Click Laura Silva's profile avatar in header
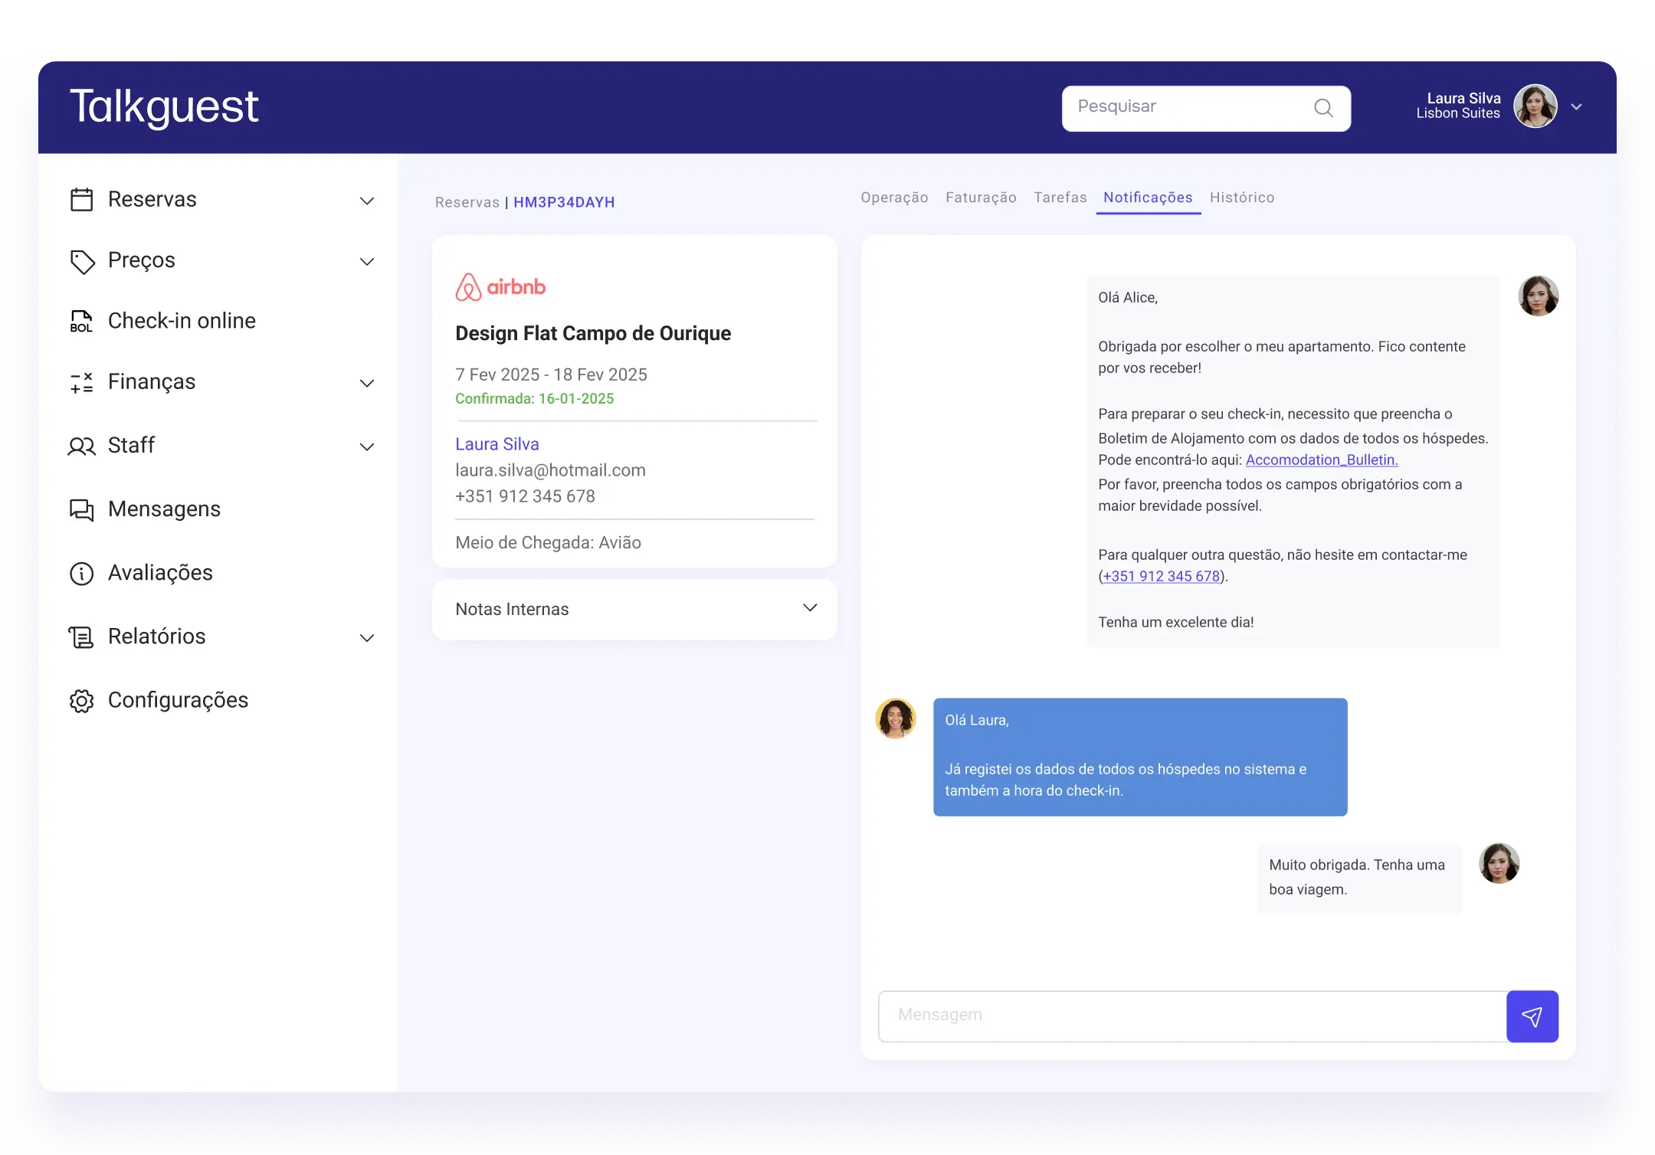The width and height of the screenshot is (1655, 1155). pos(1535,106)
